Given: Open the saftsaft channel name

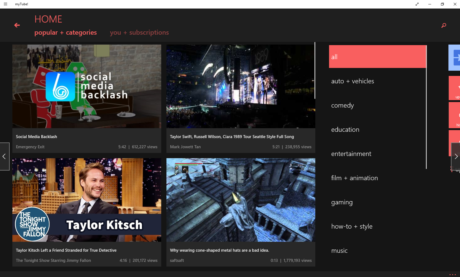Looking at the screenshot, I should 177,260.
